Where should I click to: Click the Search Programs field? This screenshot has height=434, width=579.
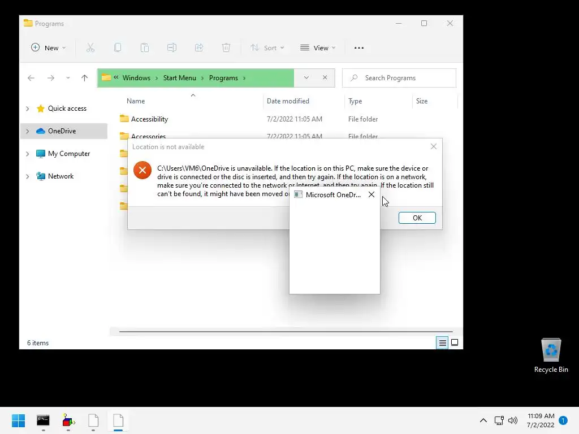(399, 78)
